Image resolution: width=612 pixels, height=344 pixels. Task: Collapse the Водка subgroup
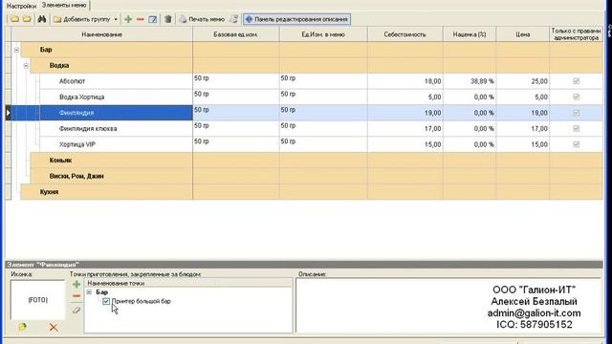pos(26,66)
